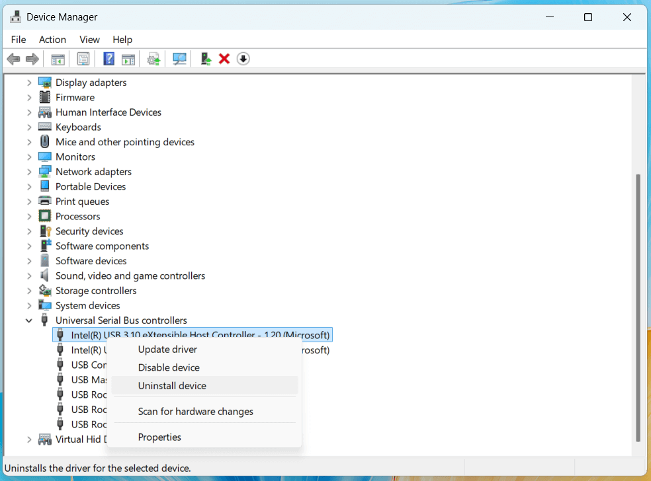Select Update driver in the context menu
The width and height of the screenshot is (651, 481).
(x=167, y=349)
